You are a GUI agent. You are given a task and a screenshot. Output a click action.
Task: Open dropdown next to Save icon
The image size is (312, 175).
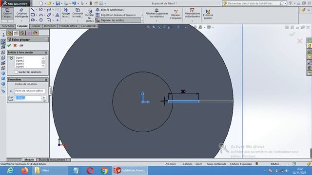tap(61, 3)
